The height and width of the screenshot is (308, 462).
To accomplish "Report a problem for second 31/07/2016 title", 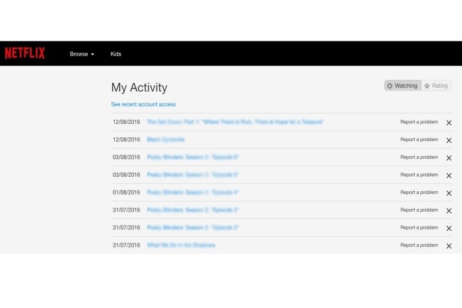I will click(x=419, y=228).
